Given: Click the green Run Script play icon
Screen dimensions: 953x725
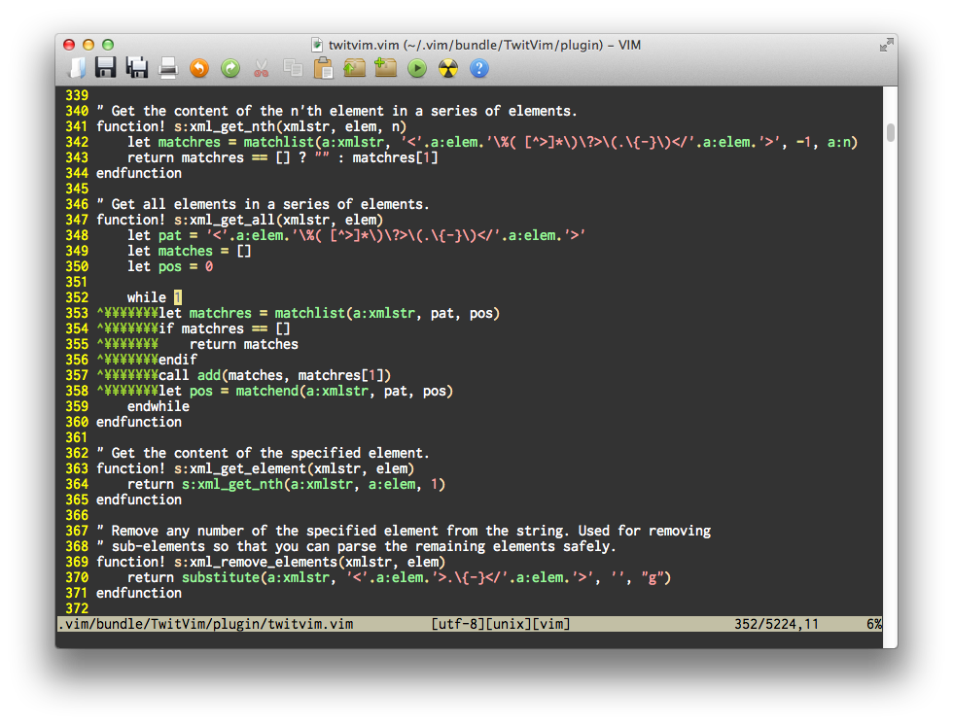Looking at the screenshot, I should pyautogui.click(x=417, y=68).
